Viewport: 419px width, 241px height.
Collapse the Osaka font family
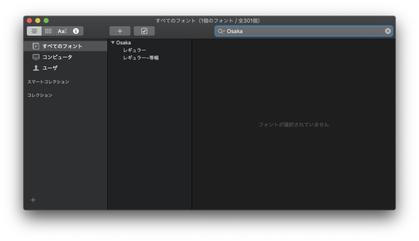click(x=113, y=42)
